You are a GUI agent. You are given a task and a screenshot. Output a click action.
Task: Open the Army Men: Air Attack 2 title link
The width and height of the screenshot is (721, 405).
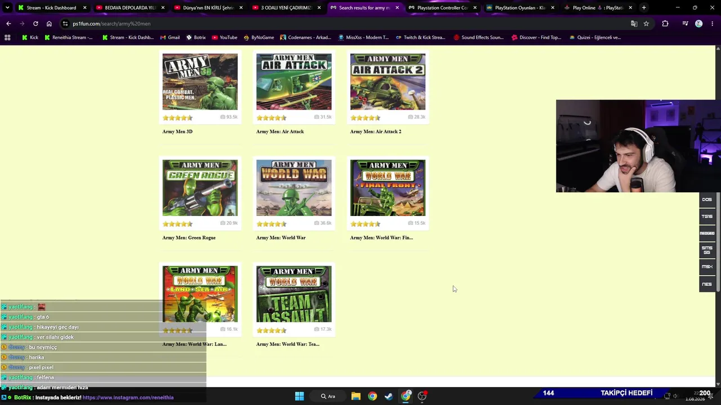point(376,132)
